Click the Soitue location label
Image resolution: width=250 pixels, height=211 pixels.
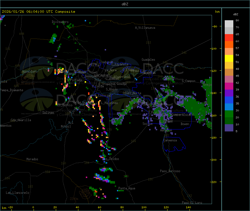point(147,123)
